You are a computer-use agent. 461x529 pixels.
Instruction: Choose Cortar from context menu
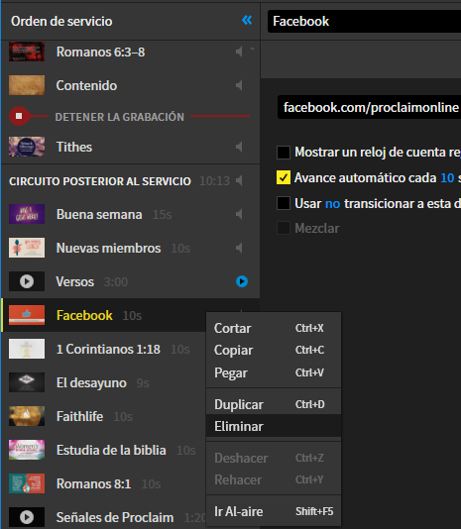pyautogui.click(x=274, y=328)
